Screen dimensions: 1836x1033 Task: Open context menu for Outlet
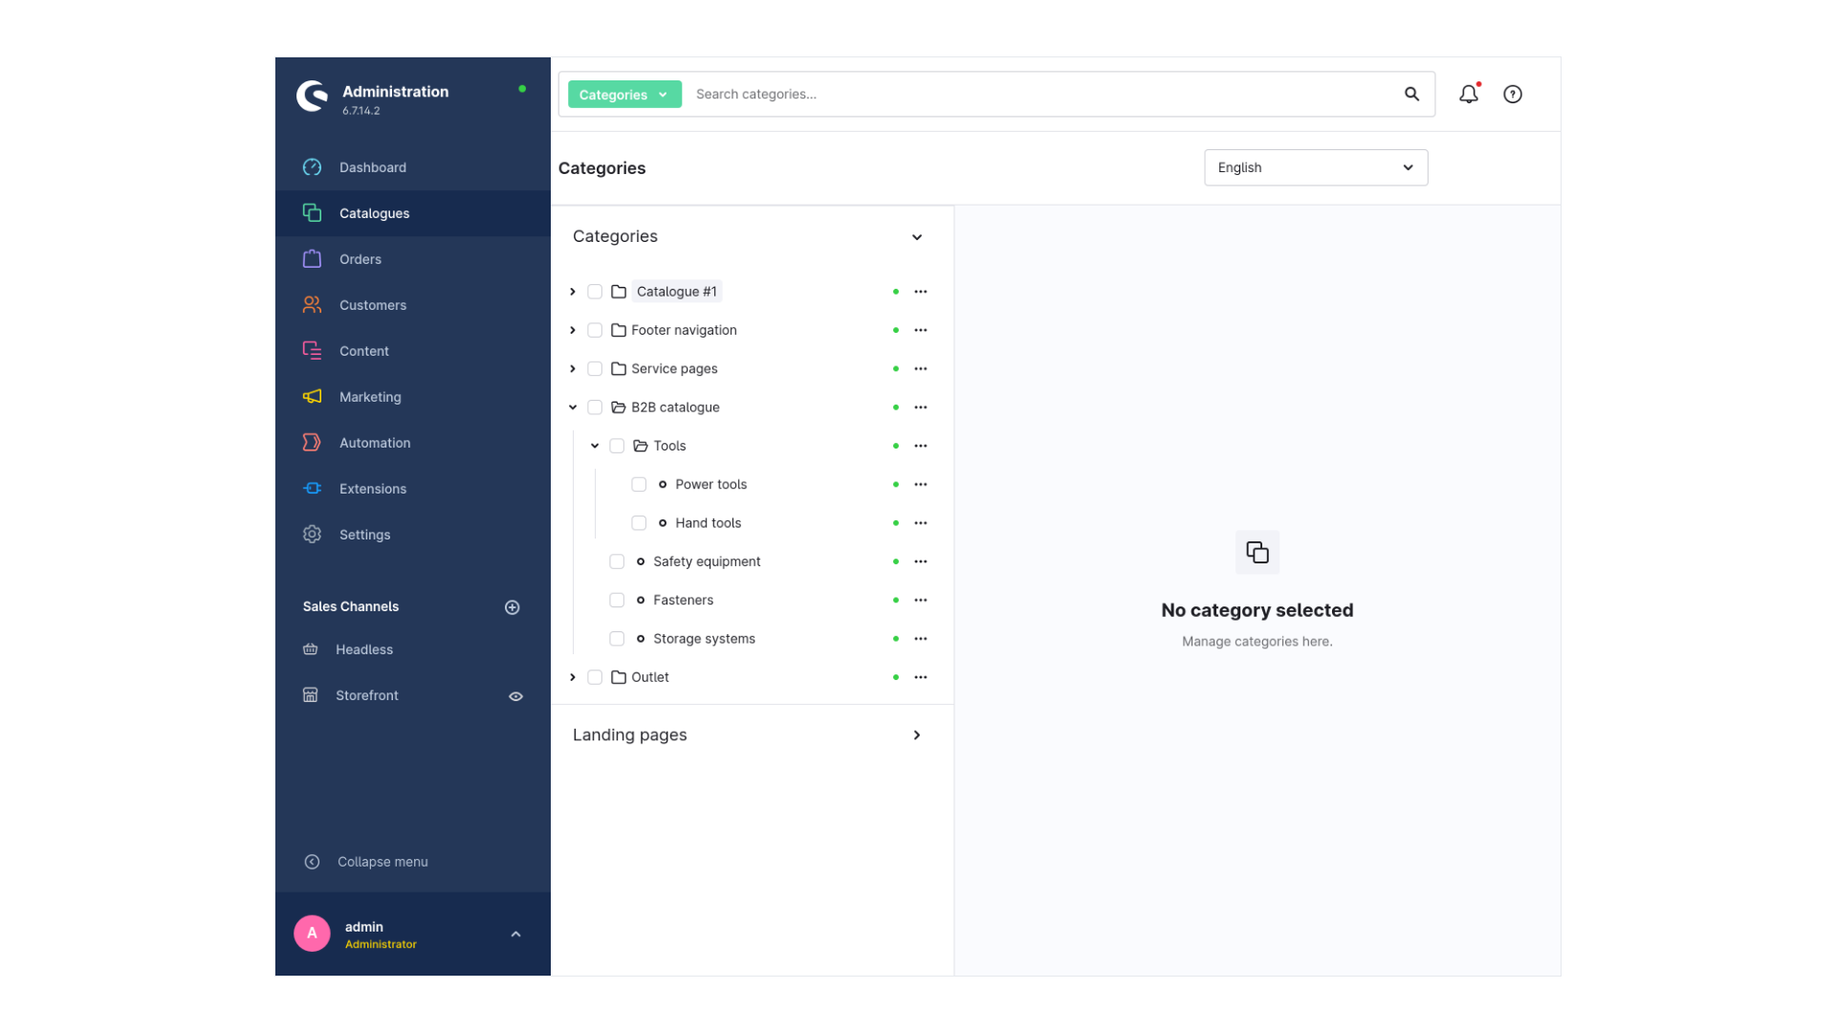(920, 677)
